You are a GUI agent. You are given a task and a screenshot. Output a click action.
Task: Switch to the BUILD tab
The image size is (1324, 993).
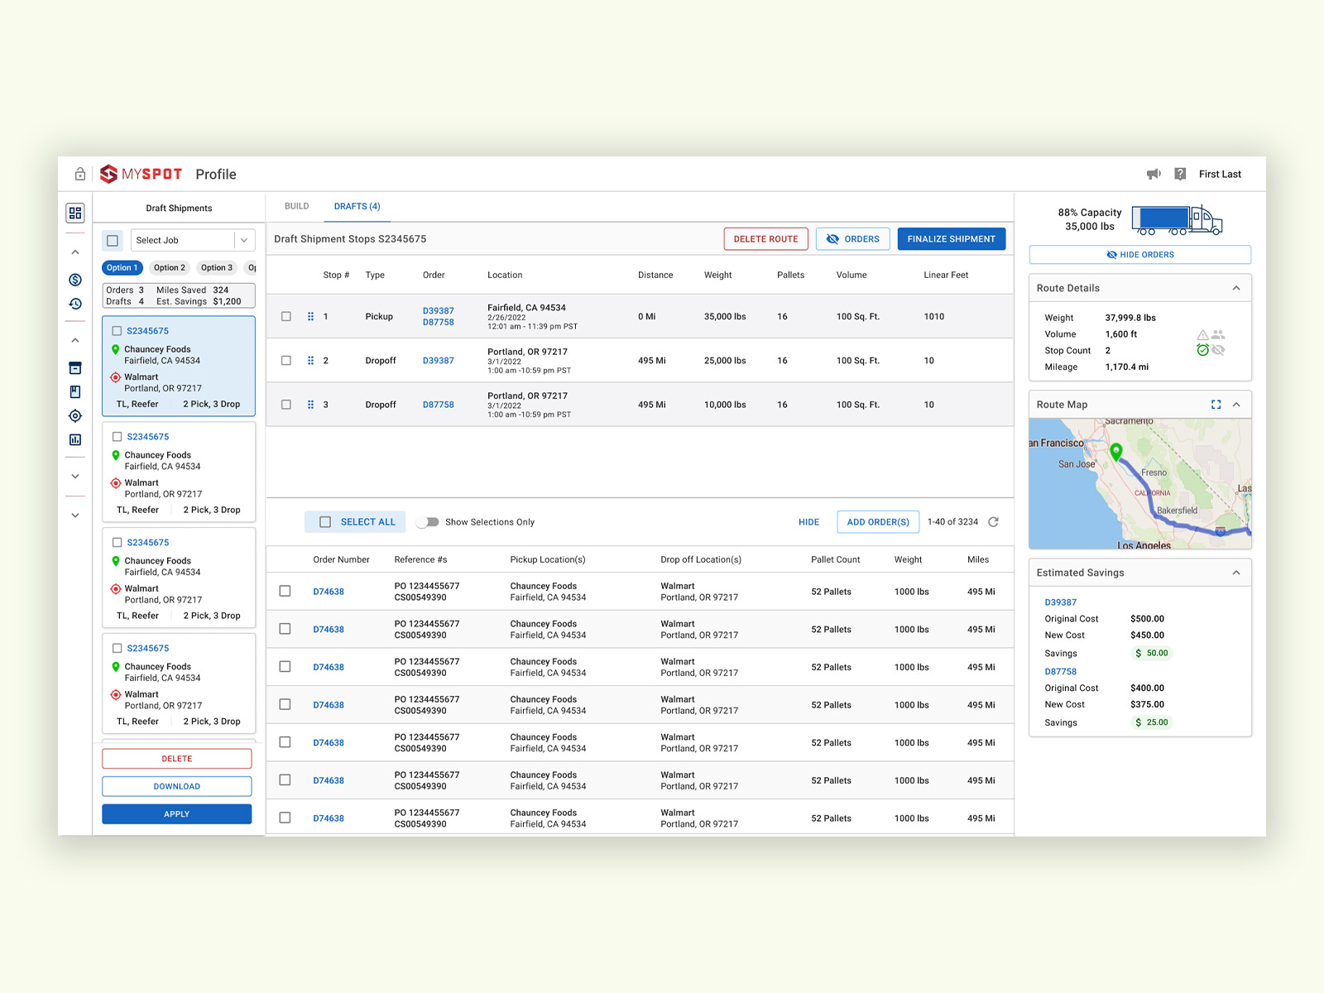point(297,206)
